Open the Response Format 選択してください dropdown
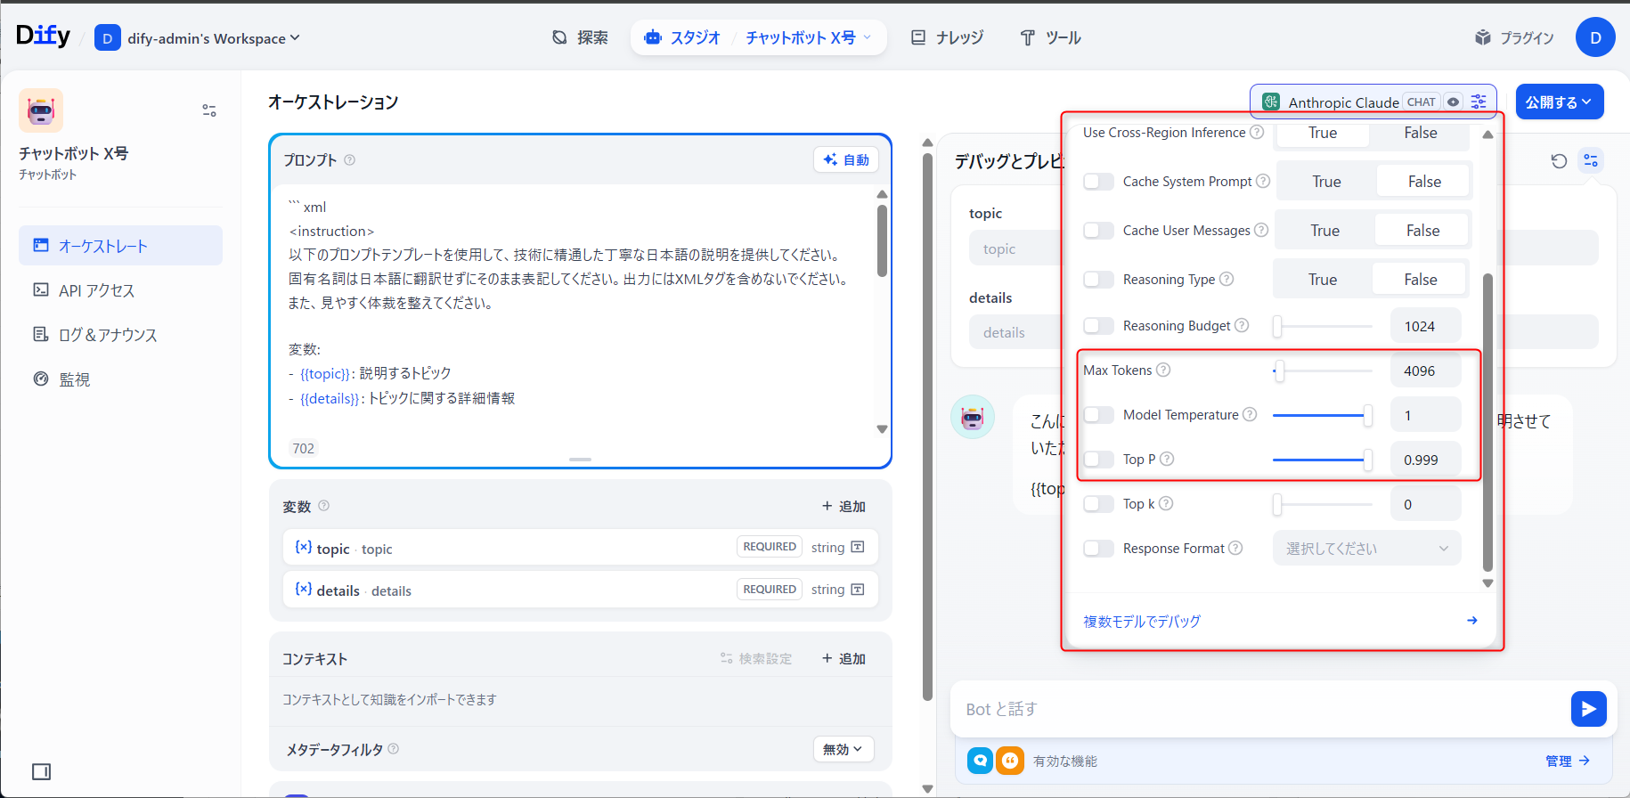Image resolution: width=1630 pixels, height=798 pixels. 1367,549
